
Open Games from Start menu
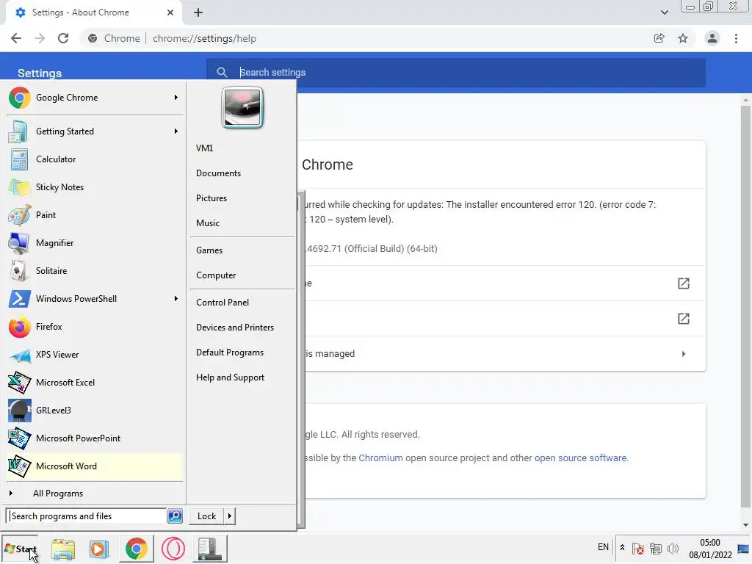pos(209,250)
